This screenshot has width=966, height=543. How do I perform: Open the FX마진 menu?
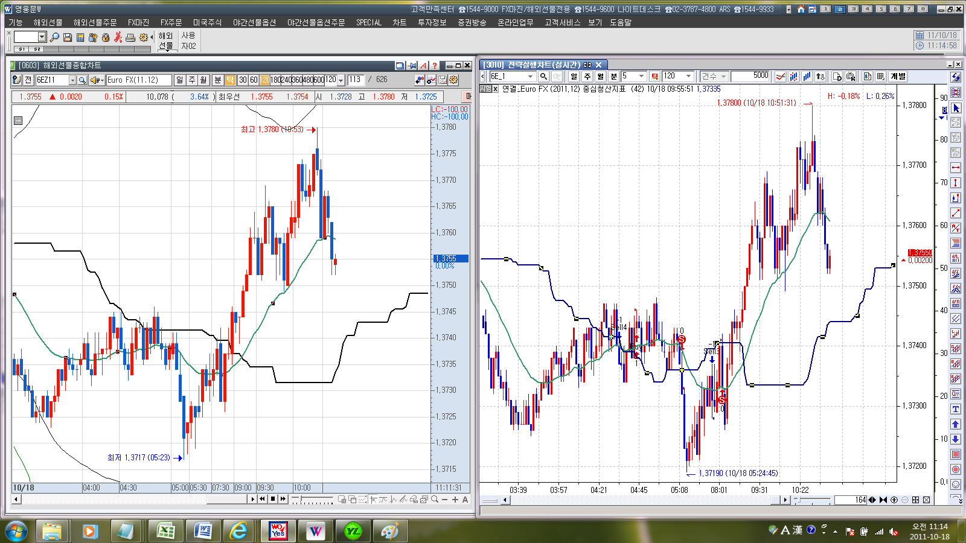pyautogui.click(x=138, y=22)
